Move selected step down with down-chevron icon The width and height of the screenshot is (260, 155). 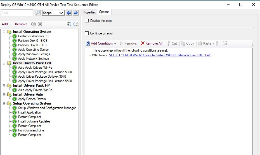point(40,24)
